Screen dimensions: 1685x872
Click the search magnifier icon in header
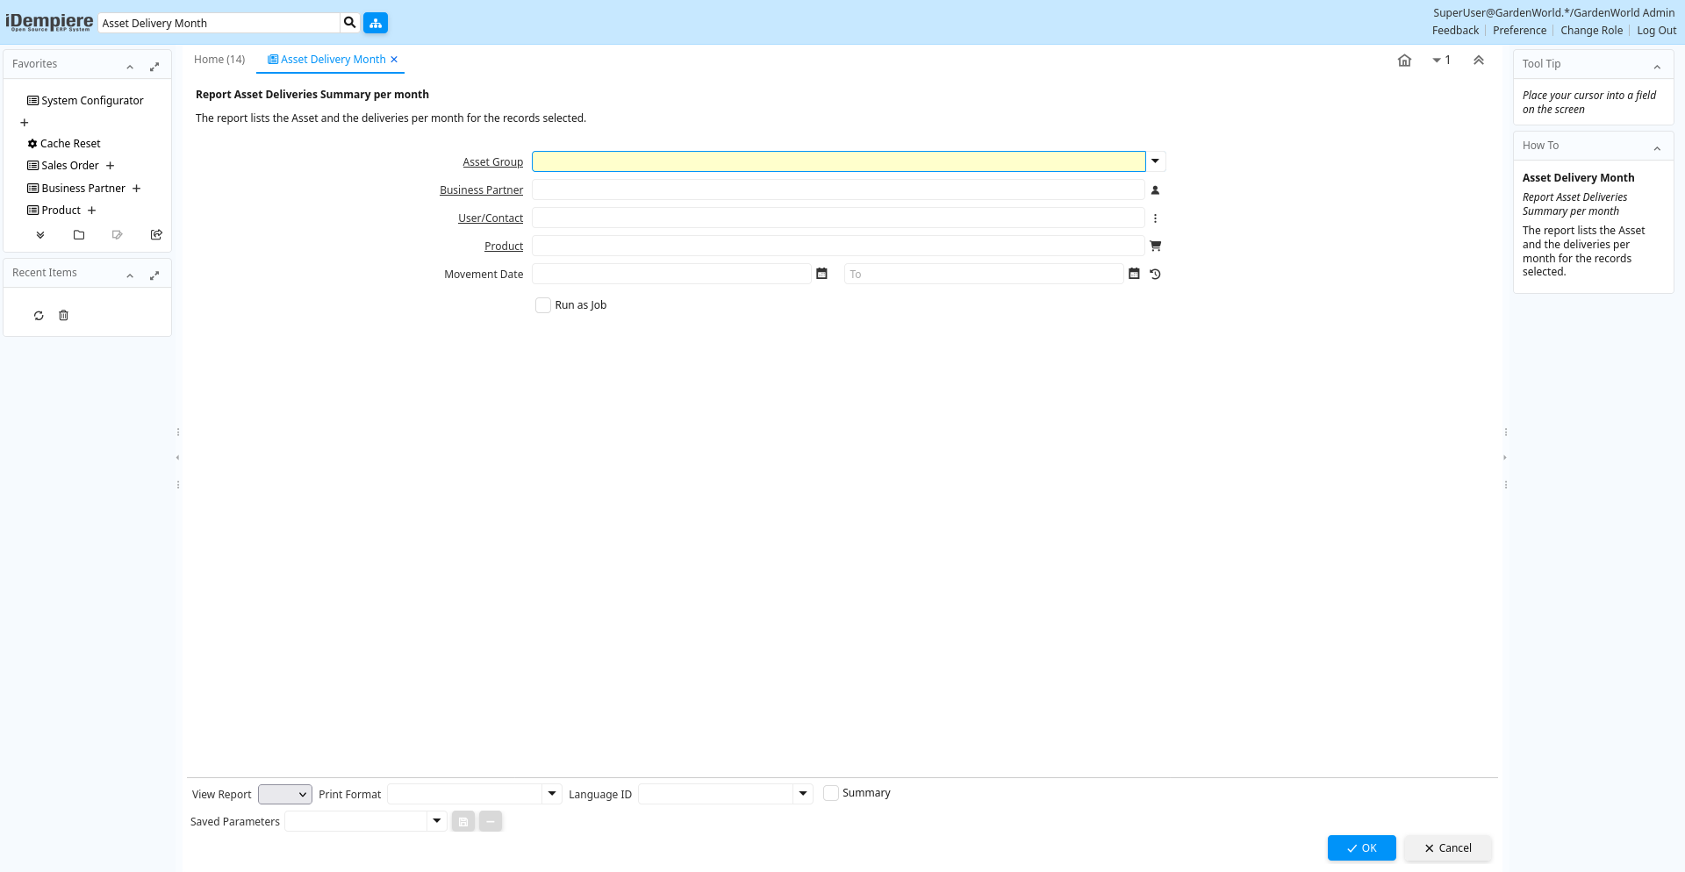[x=349, y=23]
